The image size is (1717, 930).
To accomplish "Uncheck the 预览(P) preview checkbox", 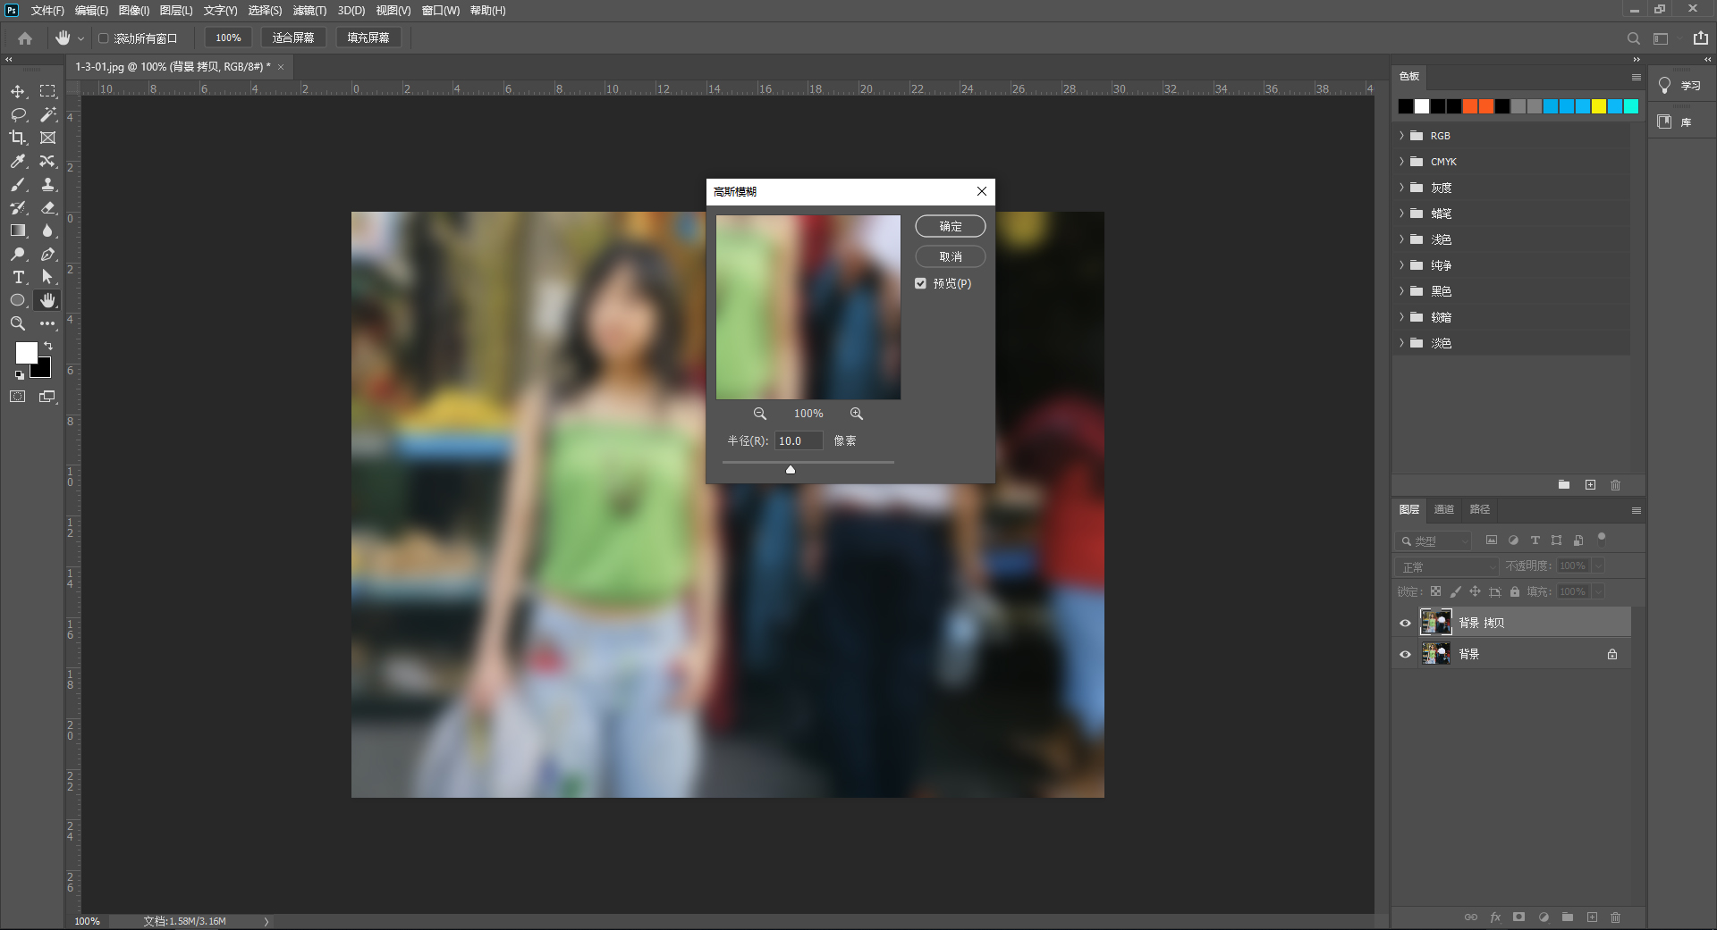I will pos(920,283).
